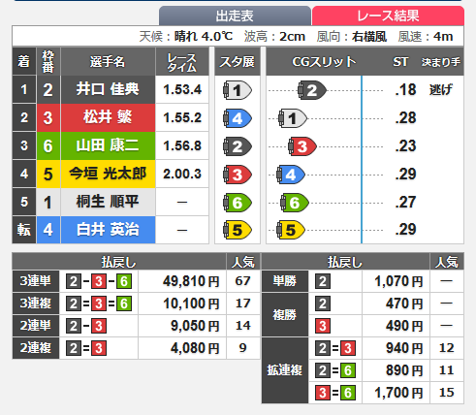Click the 2連複 row label

(36, 348)
